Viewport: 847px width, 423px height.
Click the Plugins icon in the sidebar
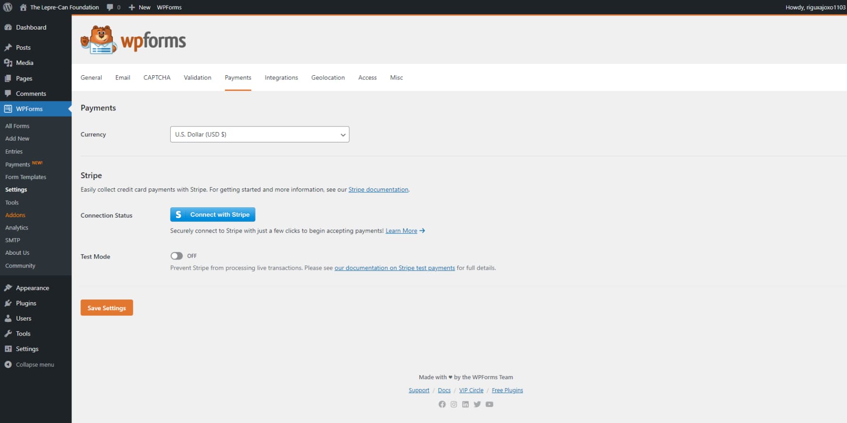pyautogui.click(x=8, y=303)
